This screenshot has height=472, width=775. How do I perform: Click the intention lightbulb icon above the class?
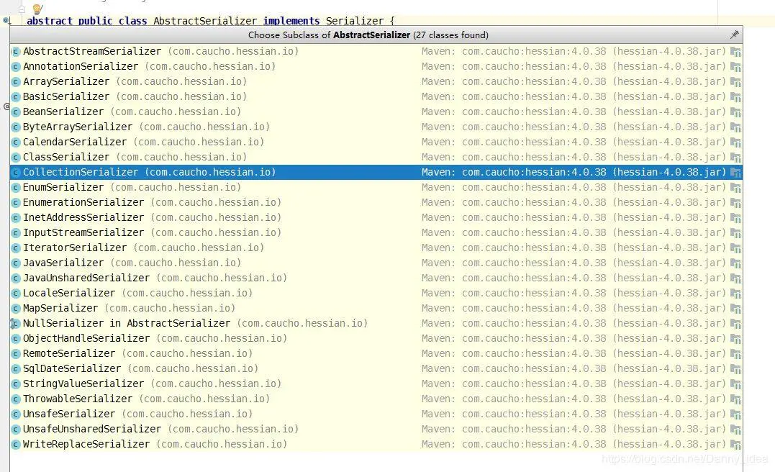tap(37, 9)
